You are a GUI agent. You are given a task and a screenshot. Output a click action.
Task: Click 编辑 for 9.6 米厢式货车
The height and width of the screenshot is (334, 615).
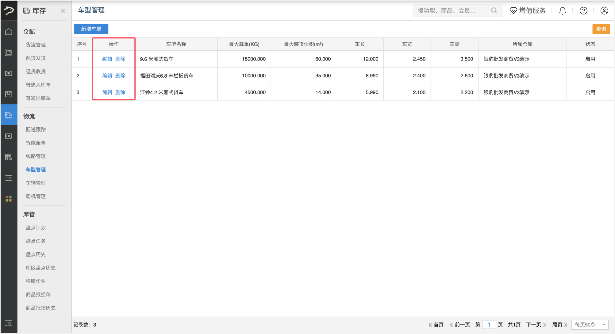coord(107,59)
